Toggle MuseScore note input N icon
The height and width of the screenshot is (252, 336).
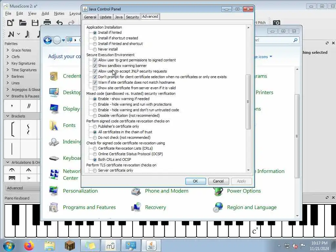11,34
